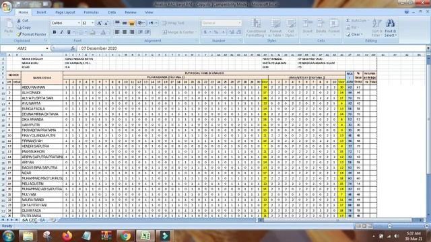
Task: Toggle Align Text Left
Action: coord(117,32)
